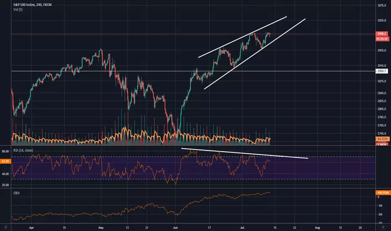Click the 17 date on the time axis
This screenshot has width=391, height=231.
coord(209,228)
